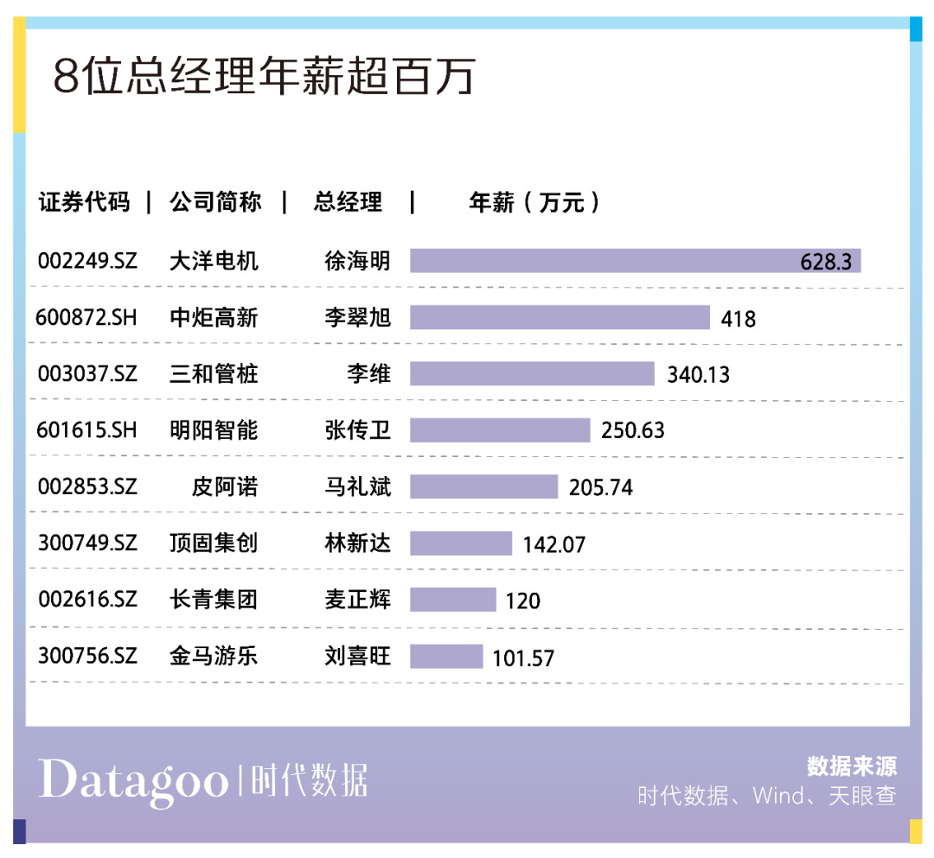The image size is (934, 858).
Task: Select company name 明阳智能
Action: (214, 429)
